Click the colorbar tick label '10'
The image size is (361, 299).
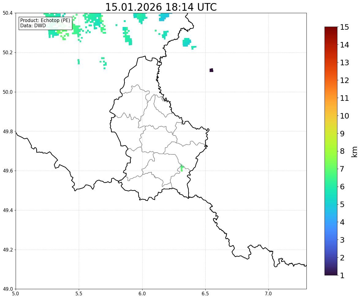point(344,116)
